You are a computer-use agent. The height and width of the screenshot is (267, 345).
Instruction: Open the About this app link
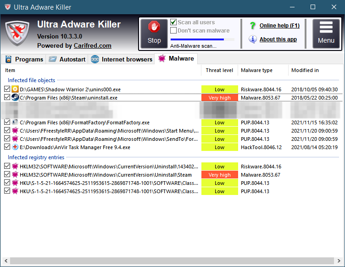point(278,39)
